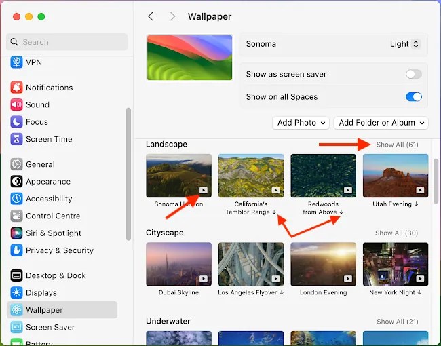The width and height of the screenshot is (441, 346).
Task: Click the Privacy & Security hand icon
Action: coord(16,250)
